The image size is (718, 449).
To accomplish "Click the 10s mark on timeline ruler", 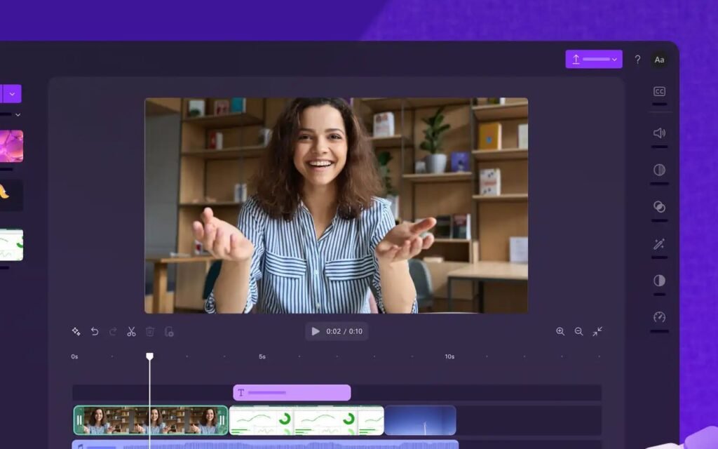I will pos(449,356).
